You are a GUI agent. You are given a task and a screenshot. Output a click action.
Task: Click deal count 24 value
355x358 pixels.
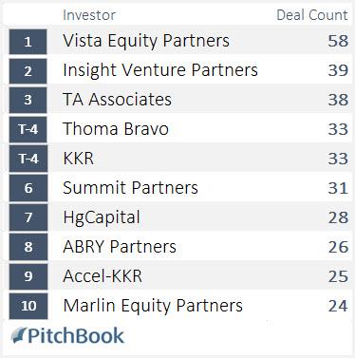pyautogui.click(x=338, y=306)
